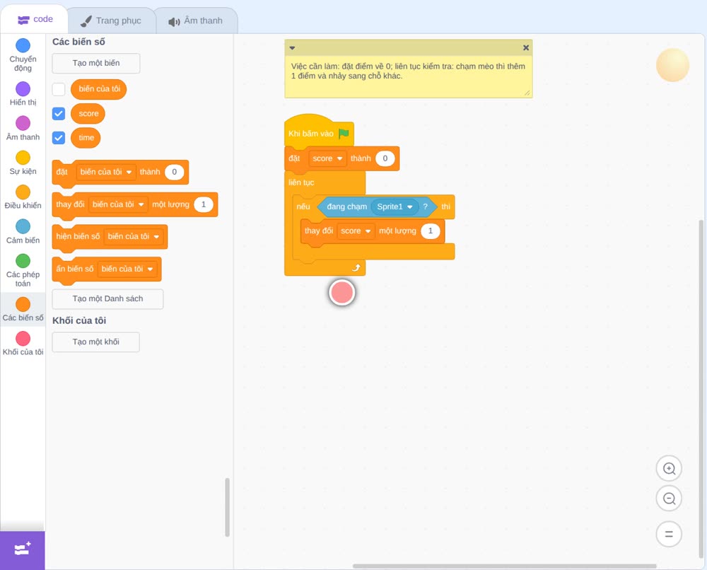This screenshot has width=707, height=570.
Task: Click the value field in palette 'đặt' block
Action: tap(174, 172)
